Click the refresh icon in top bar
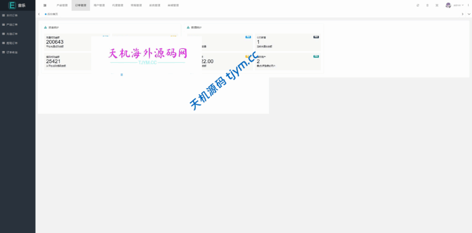472x233 pixels. coord(418,5)
